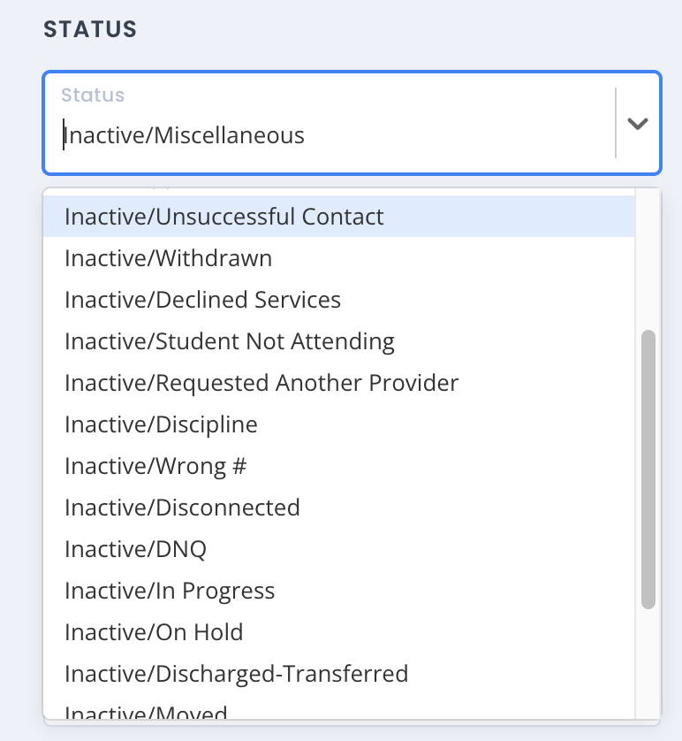Choose Inactive/Discharged-Transferred option
The image size is (682, 741).
tap(237, 674)
